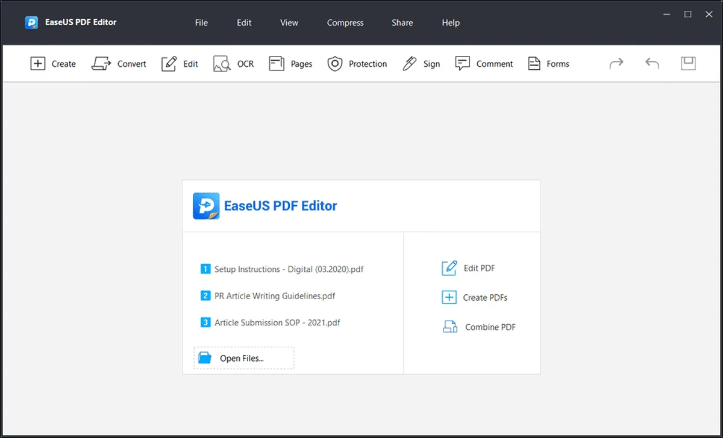Click the Forms document icon
723x438 pixels.
(534, 64)
